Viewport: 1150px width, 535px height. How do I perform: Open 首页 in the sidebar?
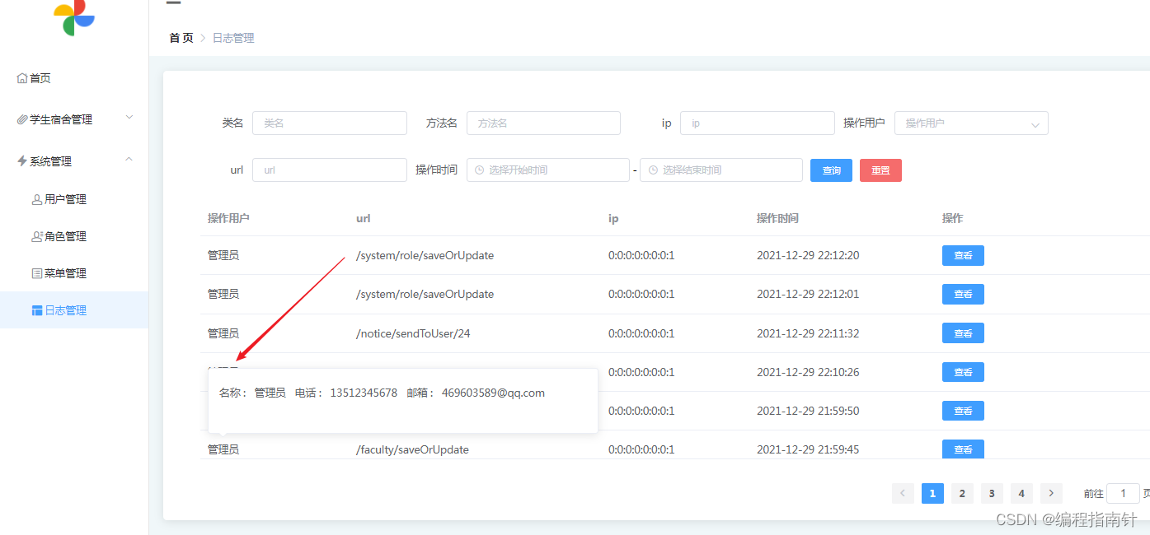tap(74, 78)
